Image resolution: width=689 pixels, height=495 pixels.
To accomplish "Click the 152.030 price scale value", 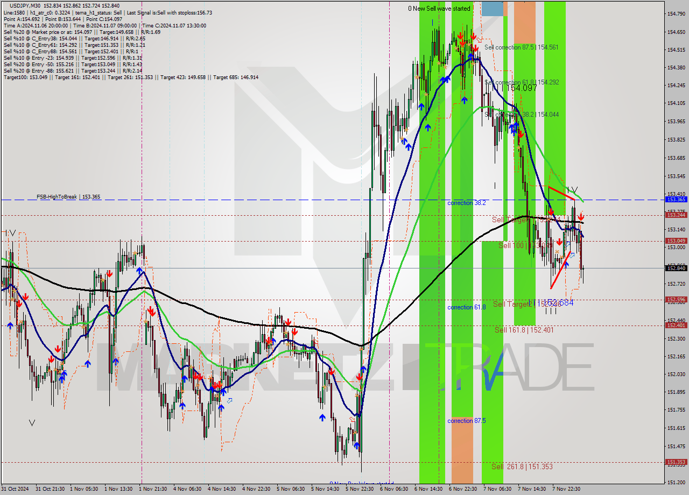I will point(676,374).
